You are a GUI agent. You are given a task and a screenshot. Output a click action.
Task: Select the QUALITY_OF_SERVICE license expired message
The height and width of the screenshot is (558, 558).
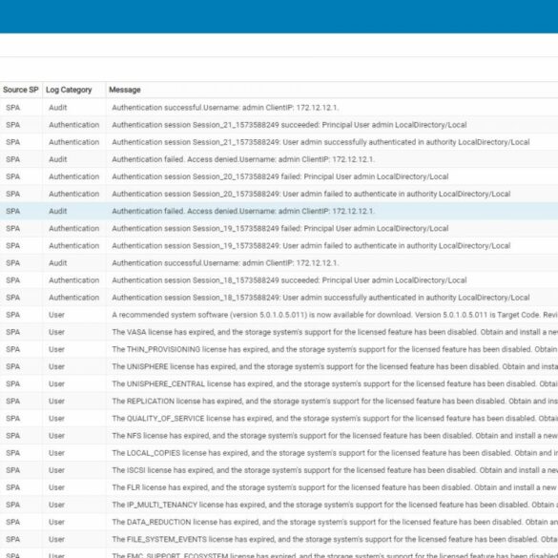click(335, 419)
